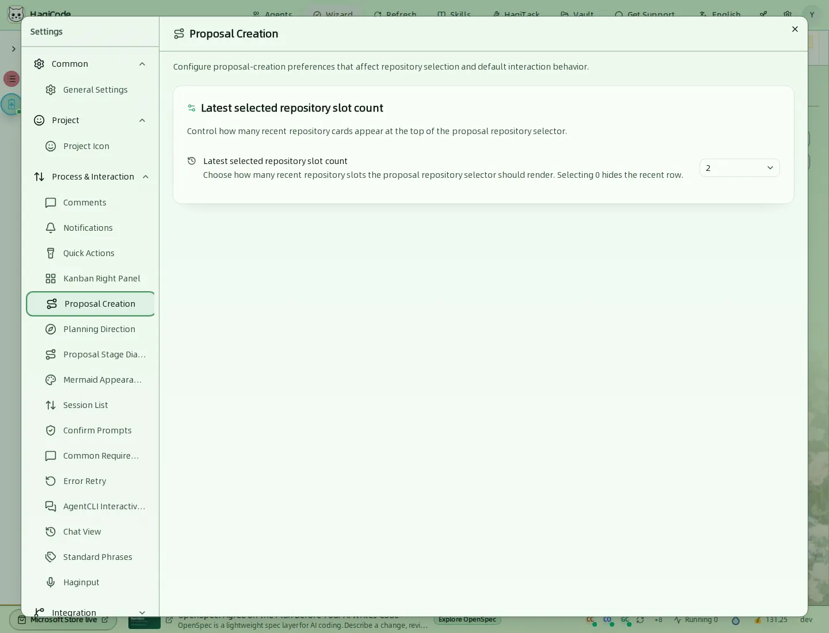Click the smiley icon beside Project Icon
829x633 pixels.
[x=51, y=146]
